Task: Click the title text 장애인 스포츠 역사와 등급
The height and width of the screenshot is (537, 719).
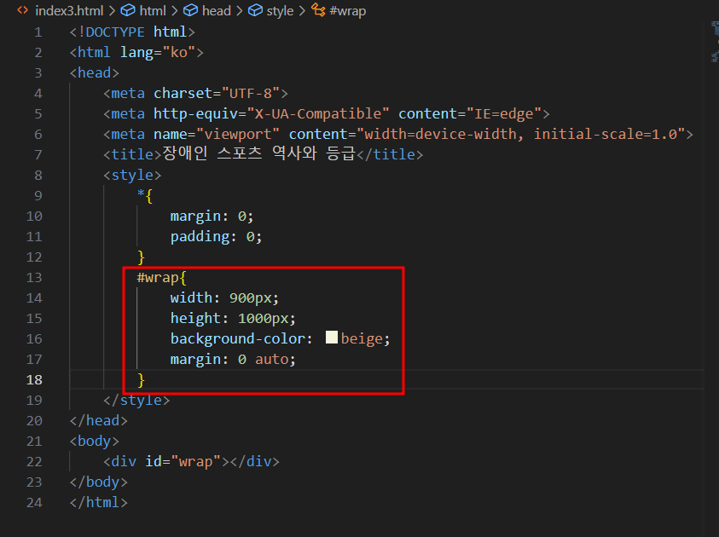Action: coord(259,153)
